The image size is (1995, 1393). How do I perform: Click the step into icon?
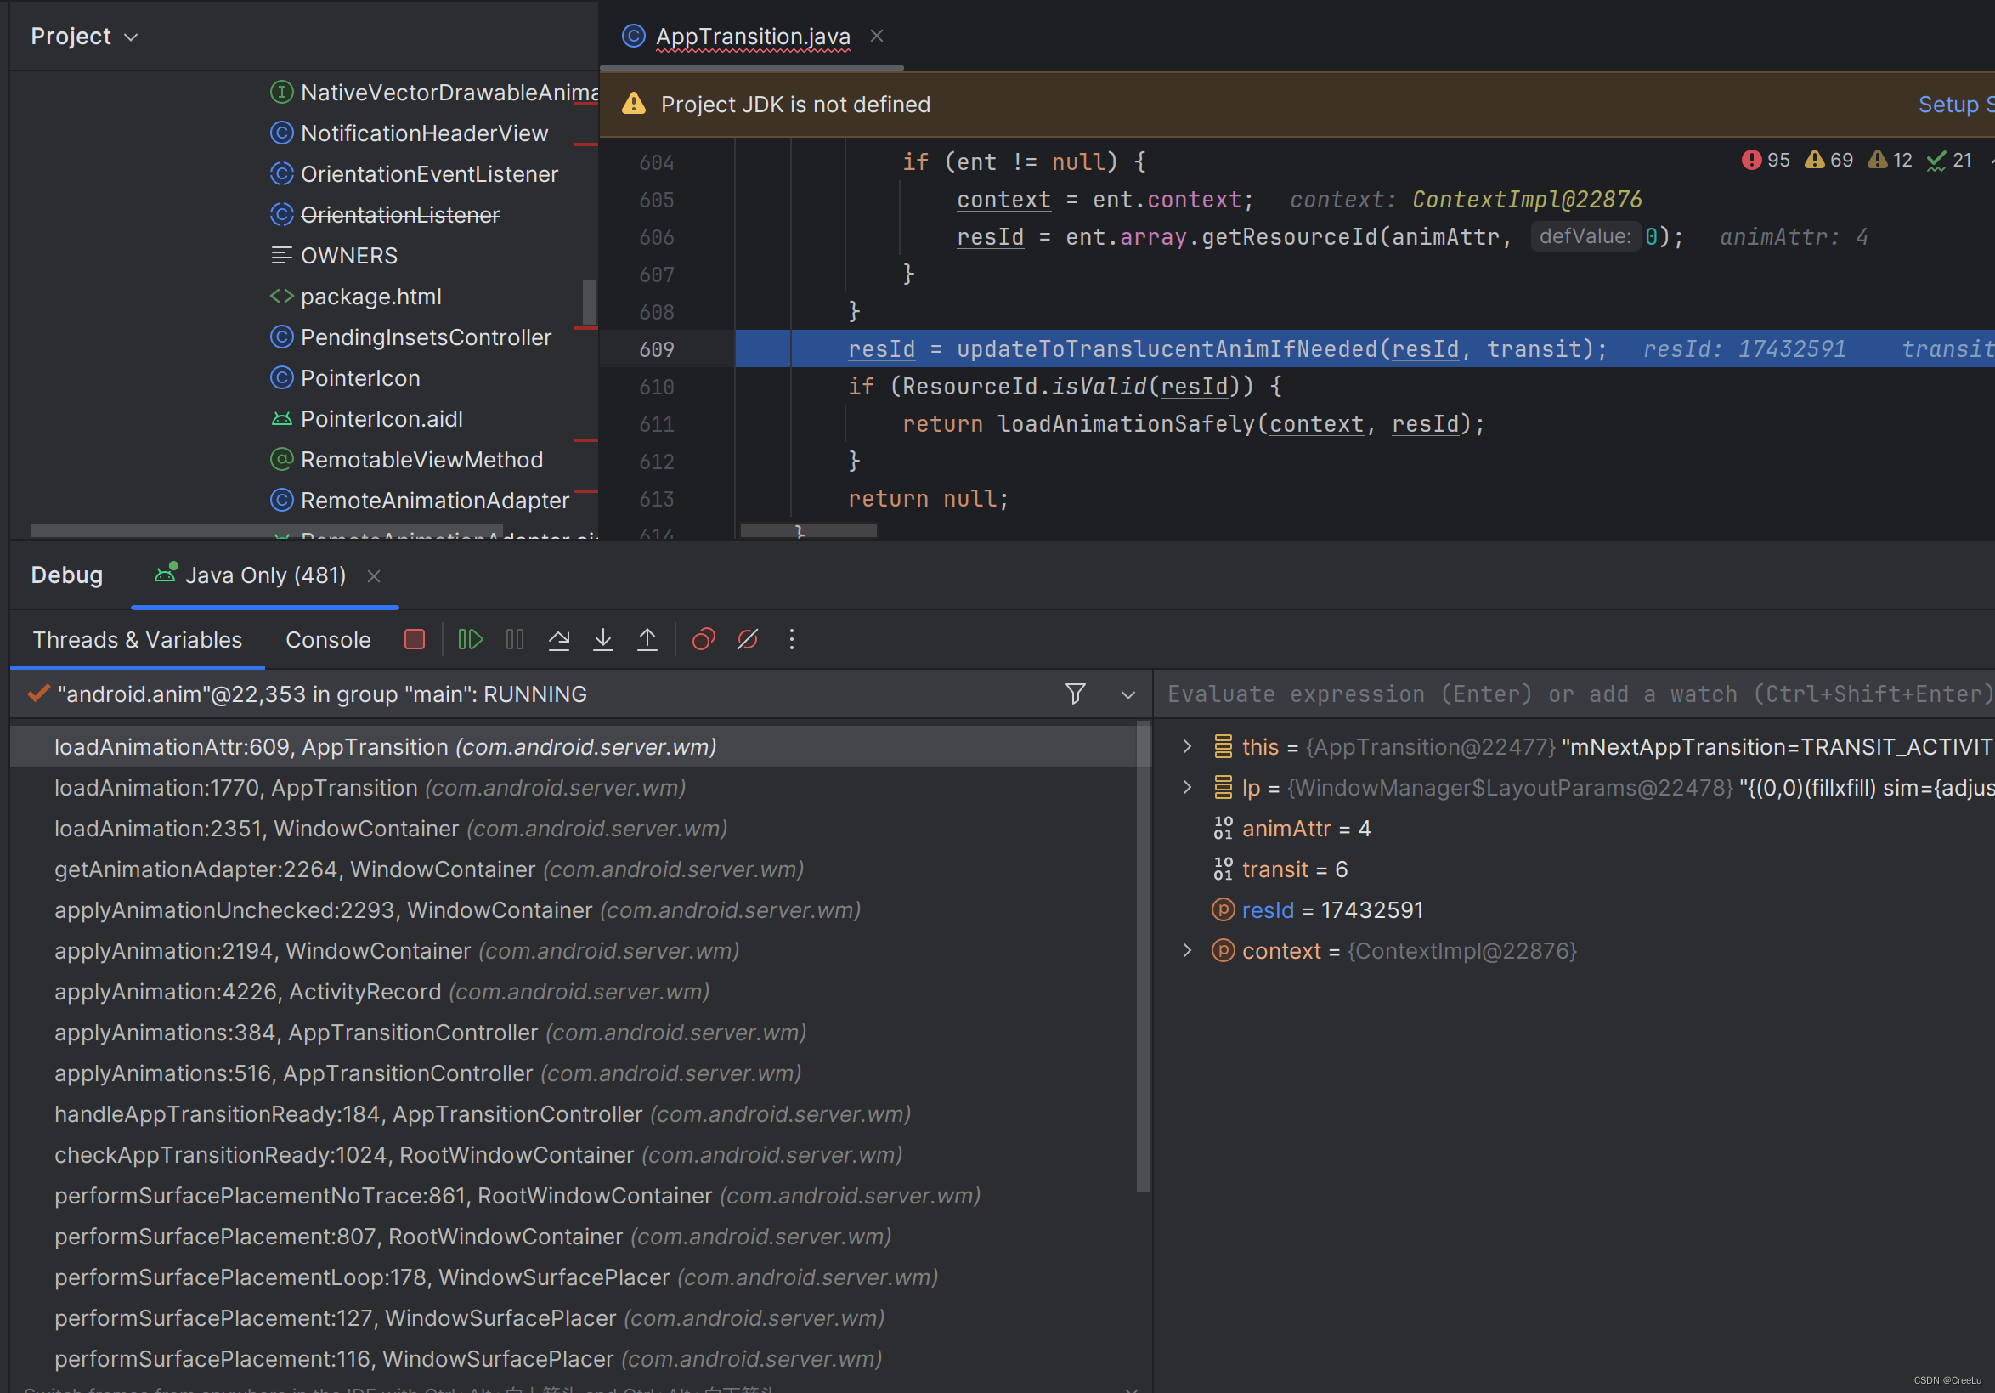click(601, 638)
